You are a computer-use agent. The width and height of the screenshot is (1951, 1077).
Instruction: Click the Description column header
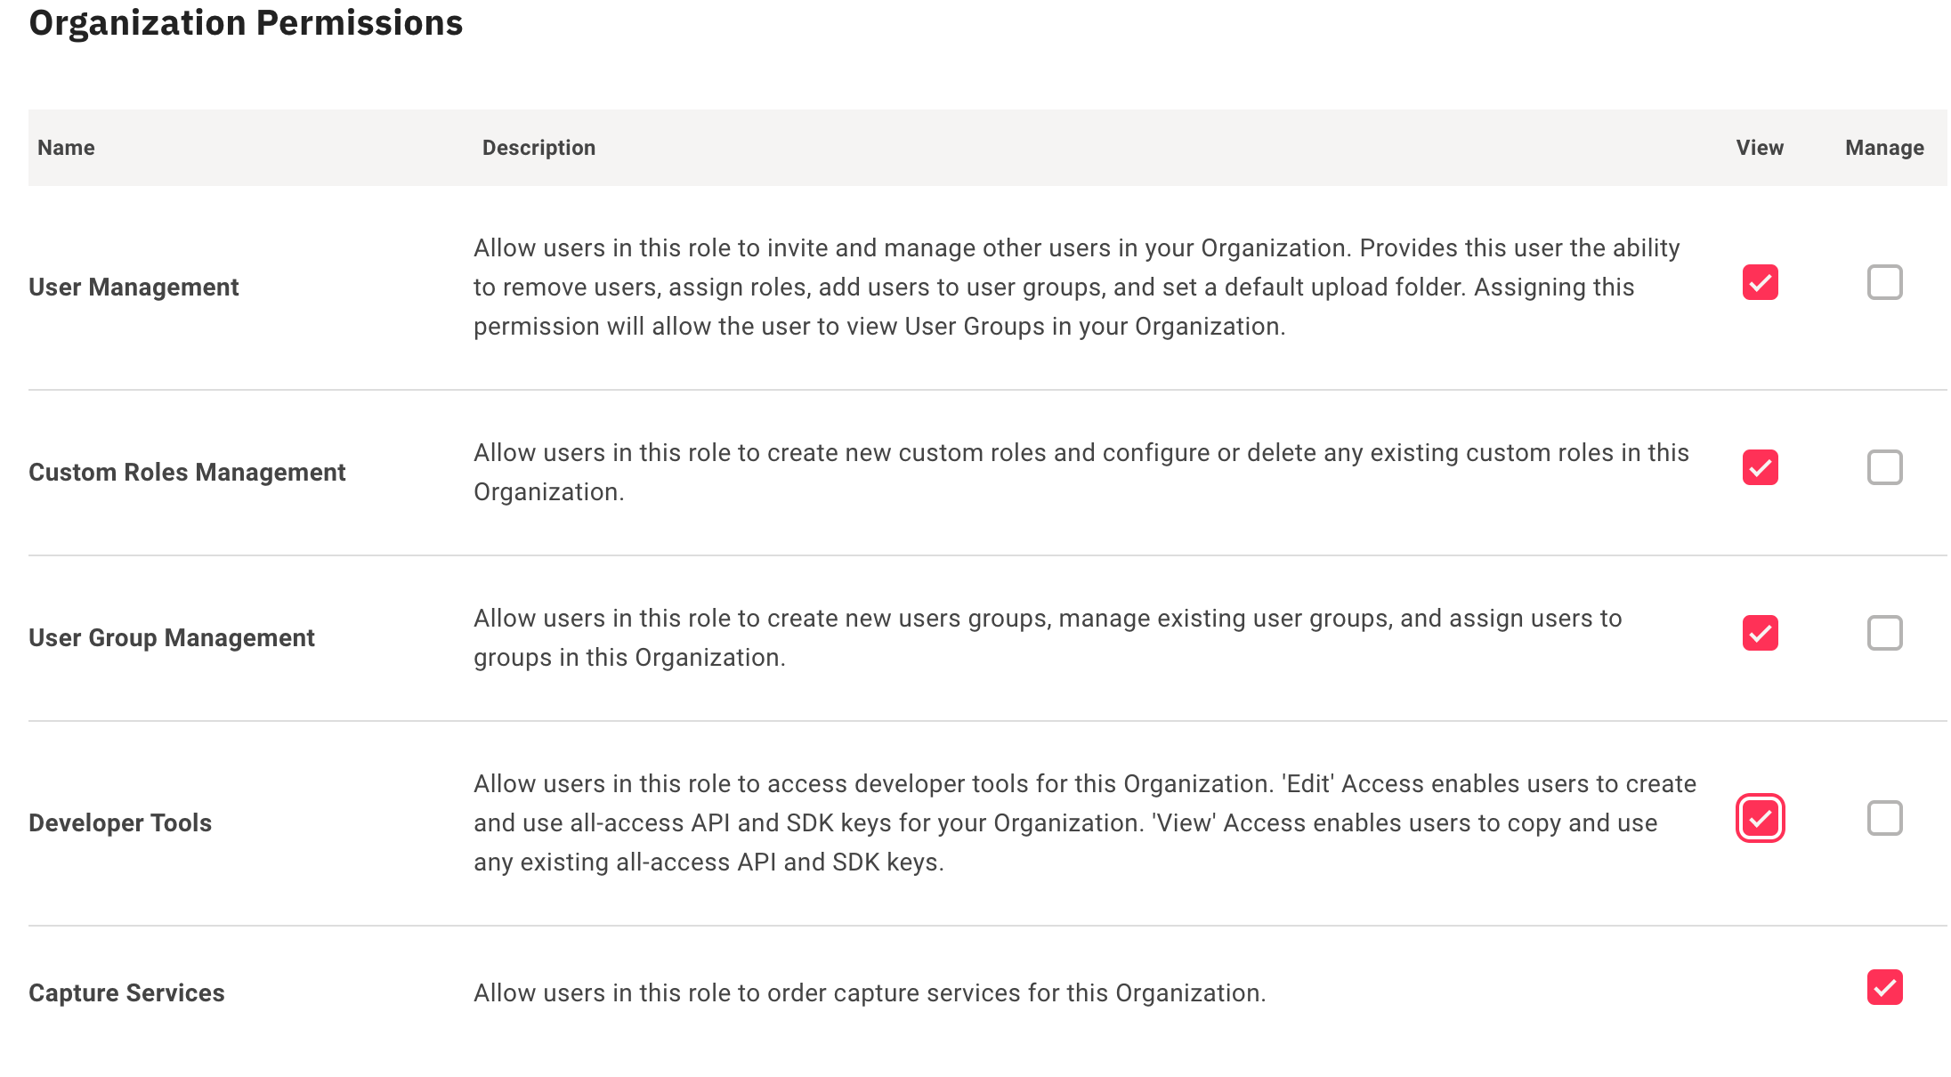click(538, 147)
